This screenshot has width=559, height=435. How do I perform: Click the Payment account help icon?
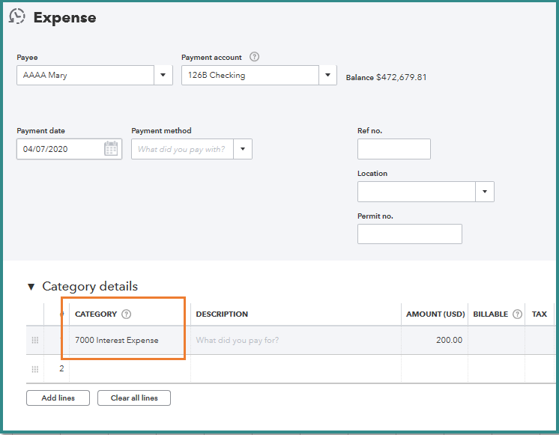tap(255, 57)
